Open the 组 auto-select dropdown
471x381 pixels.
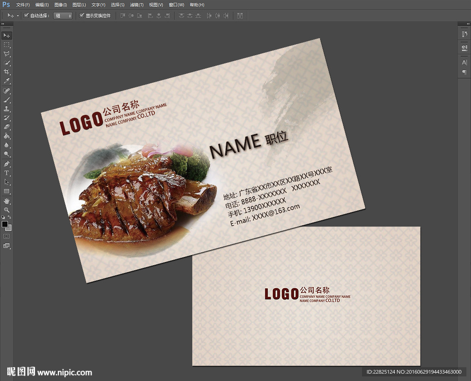point(63,16)
